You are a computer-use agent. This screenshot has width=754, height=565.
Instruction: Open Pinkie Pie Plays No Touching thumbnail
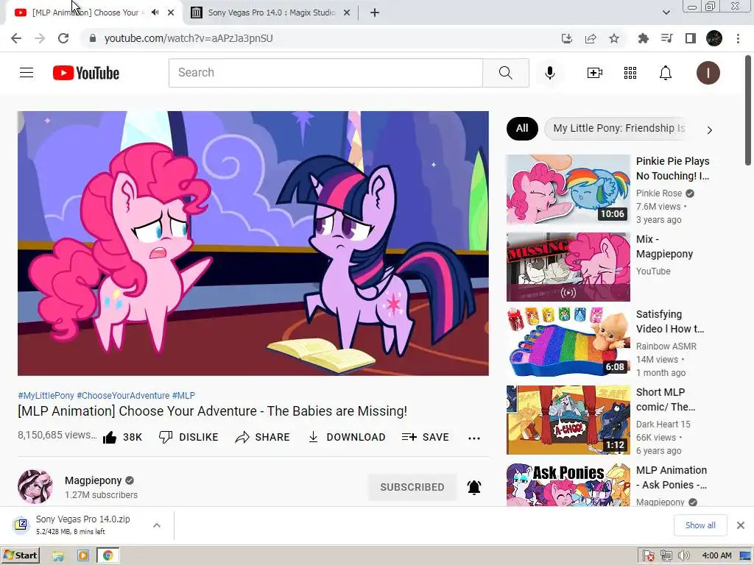[568, 189]
